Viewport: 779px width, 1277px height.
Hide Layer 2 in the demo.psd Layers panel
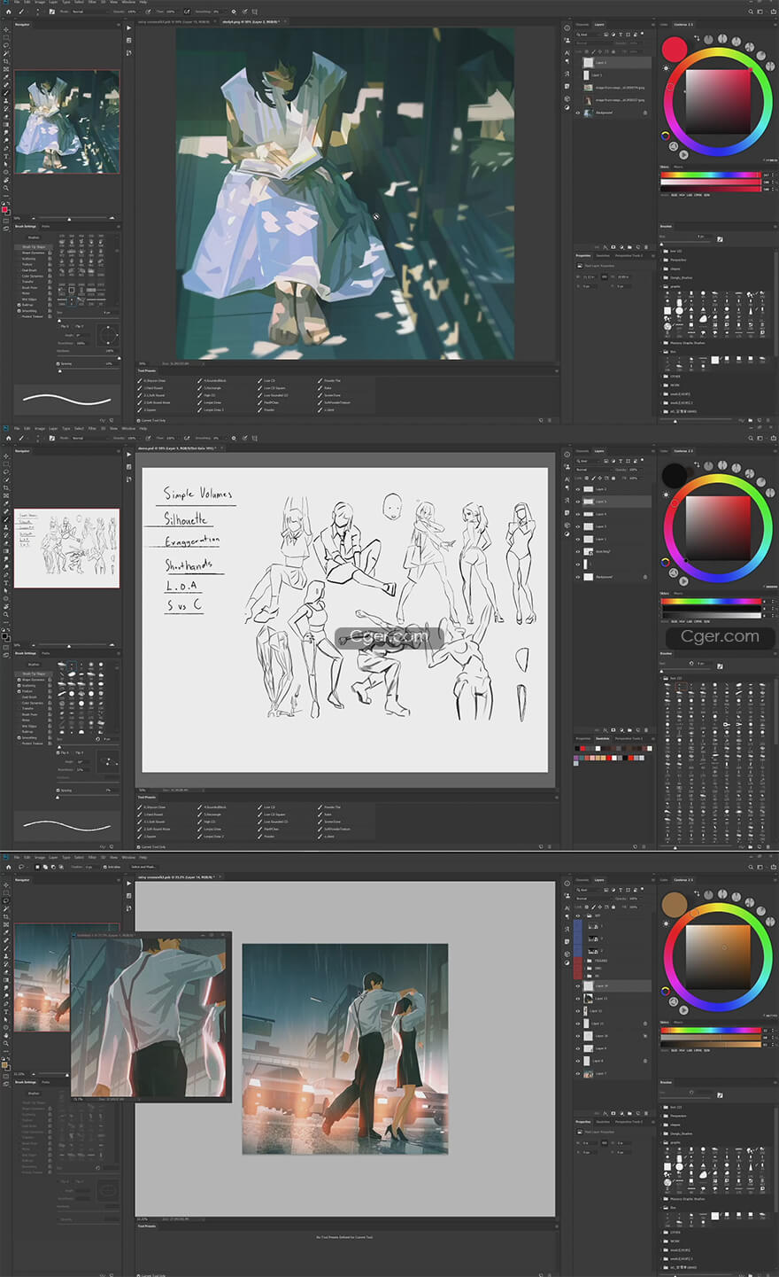point(578,489)
